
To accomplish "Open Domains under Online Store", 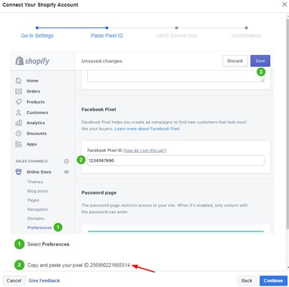I will point(36,218).
